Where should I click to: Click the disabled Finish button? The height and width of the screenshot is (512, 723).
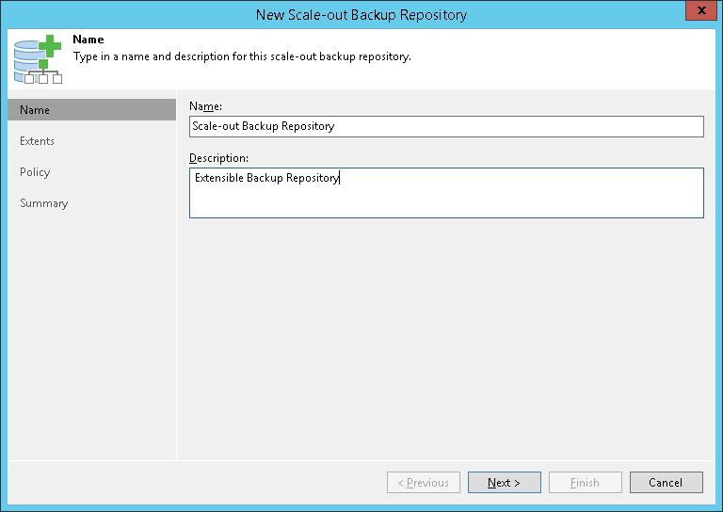(585, 483)
